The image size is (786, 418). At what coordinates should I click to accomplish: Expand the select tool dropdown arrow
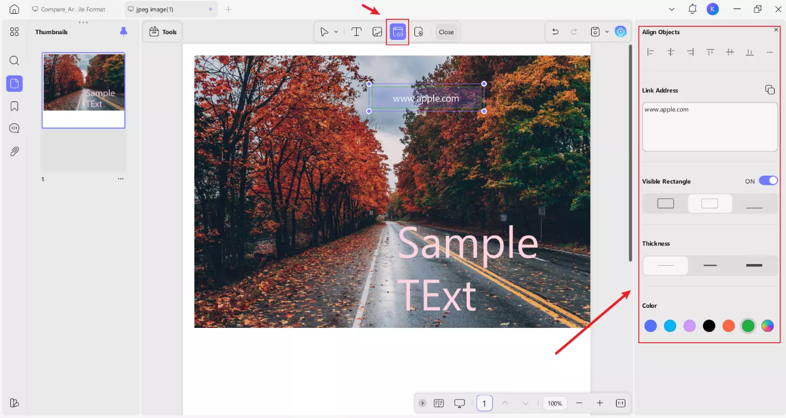336,32
